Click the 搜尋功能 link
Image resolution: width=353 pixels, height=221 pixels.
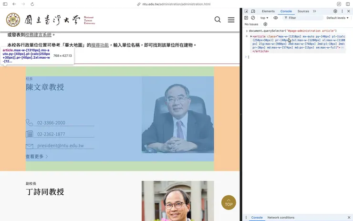coord(100,45)
